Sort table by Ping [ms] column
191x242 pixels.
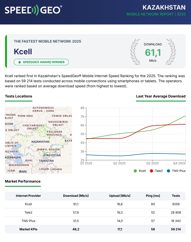(x=152, y=196)
